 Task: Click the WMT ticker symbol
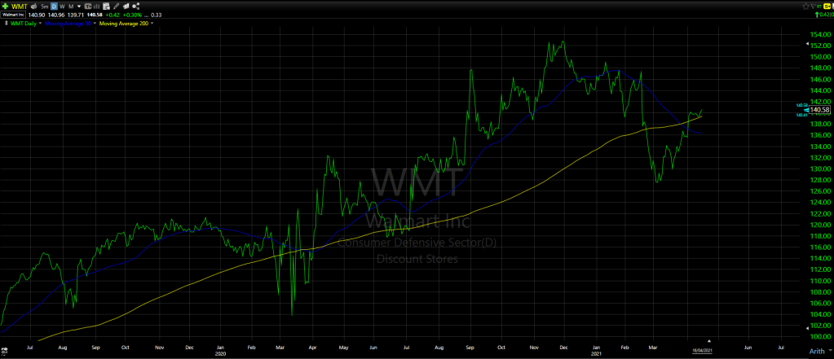click(18, 6)
